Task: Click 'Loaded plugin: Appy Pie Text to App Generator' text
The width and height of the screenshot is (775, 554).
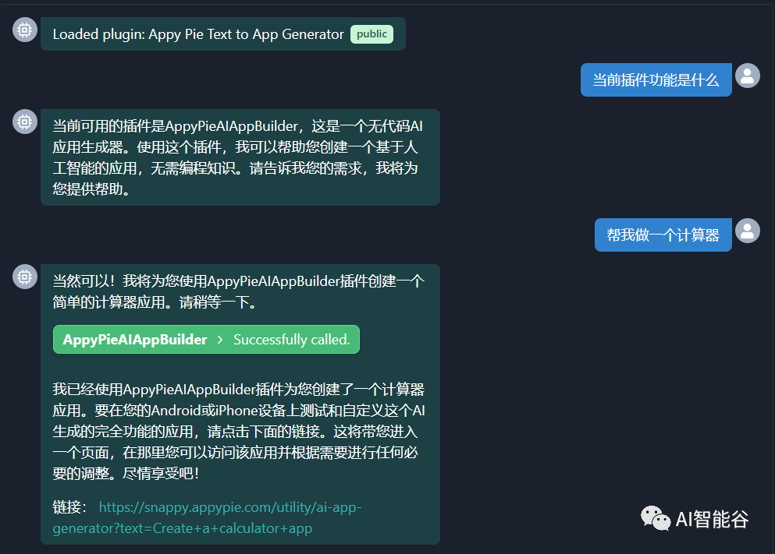Action: 198,34
